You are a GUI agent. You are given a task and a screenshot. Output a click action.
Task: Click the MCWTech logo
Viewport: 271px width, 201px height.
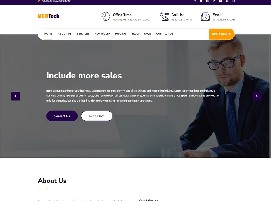click(x=49, y=16)
